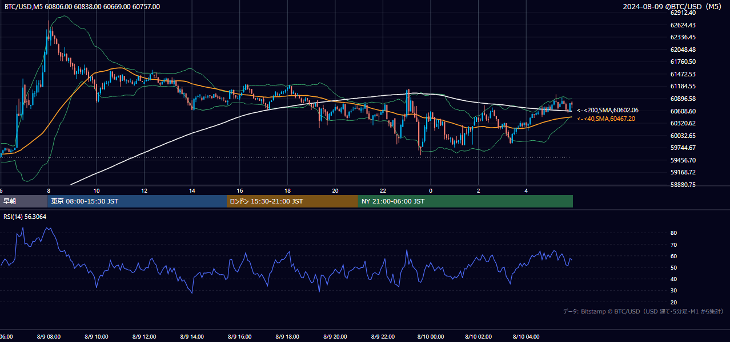Click the 8/9 16:00 date axis label
This screenshot has width=730, height=342.
(x=239, y=337)
